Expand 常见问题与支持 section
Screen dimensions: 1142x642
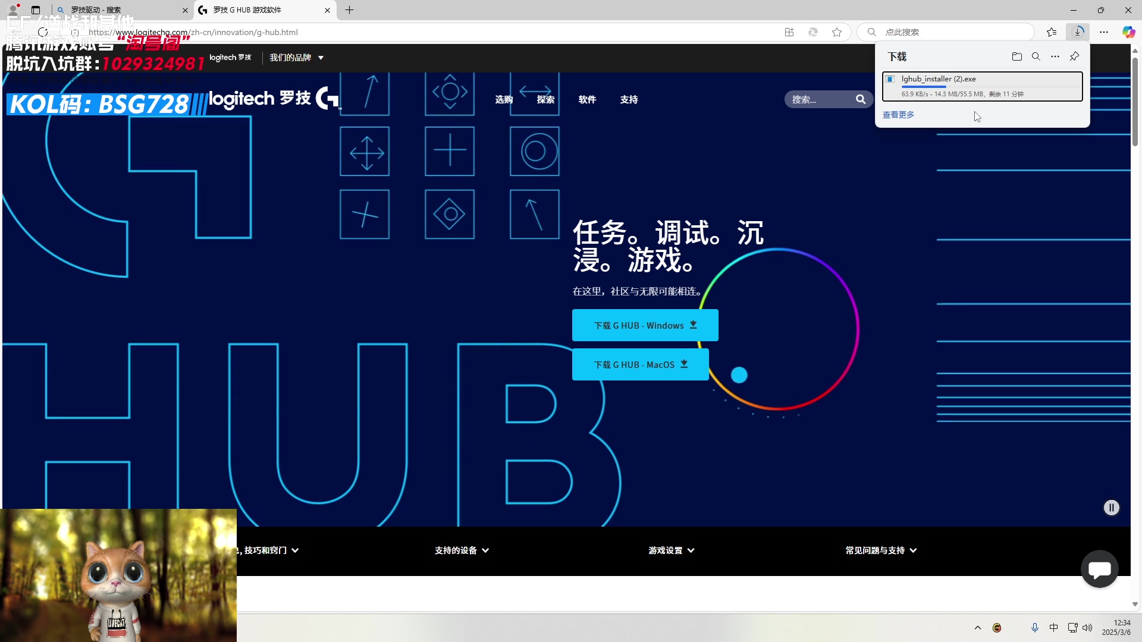coord(881,550)
